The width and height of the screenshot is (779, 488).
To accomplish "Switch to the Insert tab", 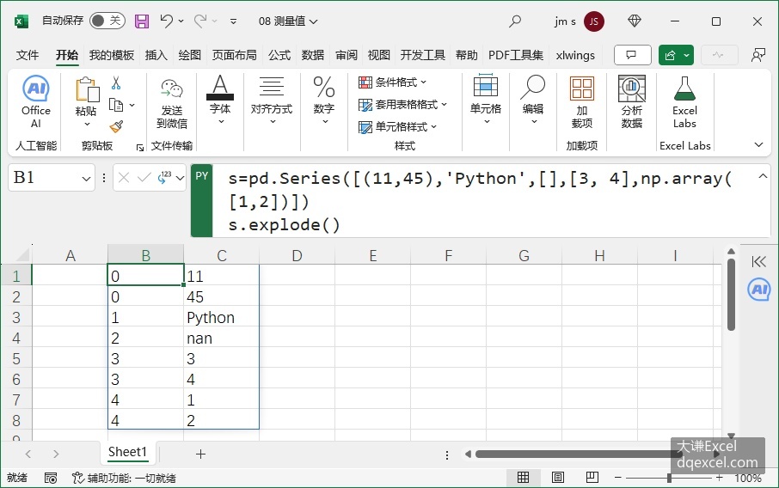I will [x=156, y=55].
